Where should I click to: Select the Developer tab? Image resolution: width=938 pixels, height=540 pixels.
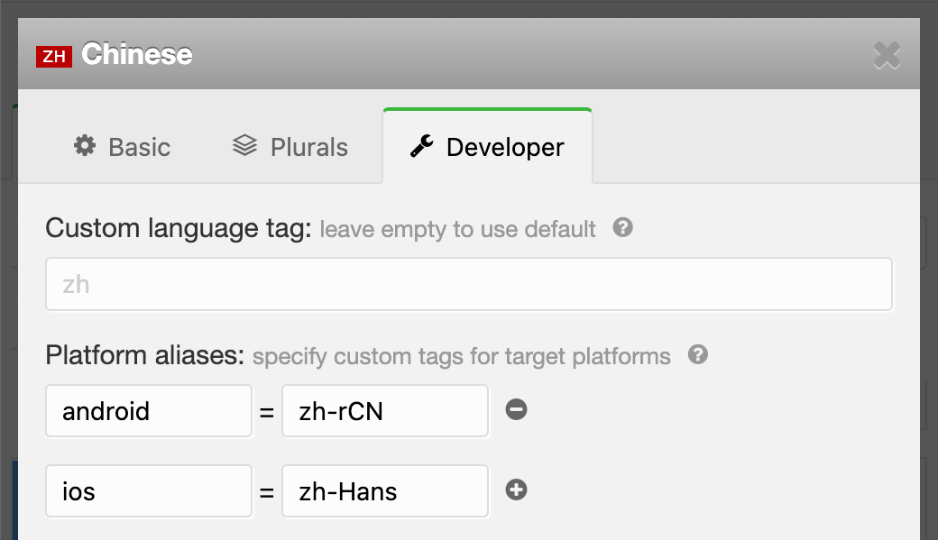[487, 147]
